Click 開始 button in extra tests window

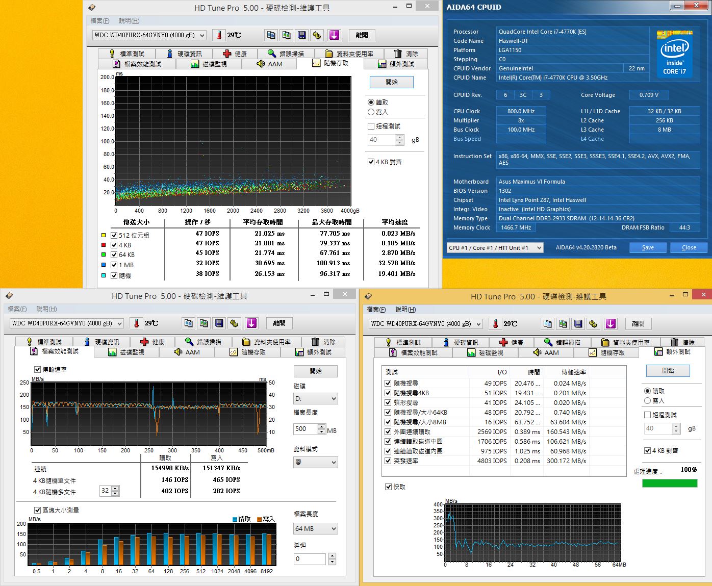[668, 371]
